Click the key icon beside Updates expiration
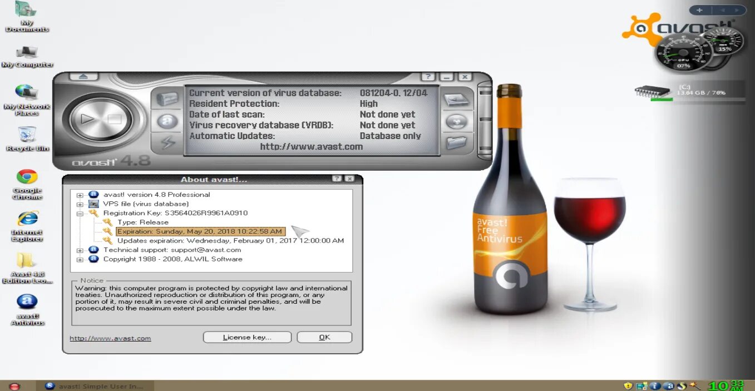755x391 pixels. pos(107,241)
